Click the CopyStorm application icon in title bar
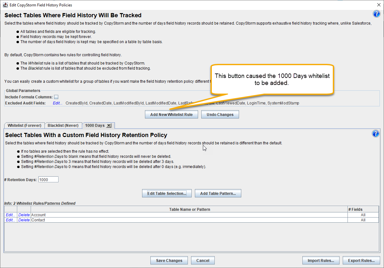384x268 pixels. [5, 5]
